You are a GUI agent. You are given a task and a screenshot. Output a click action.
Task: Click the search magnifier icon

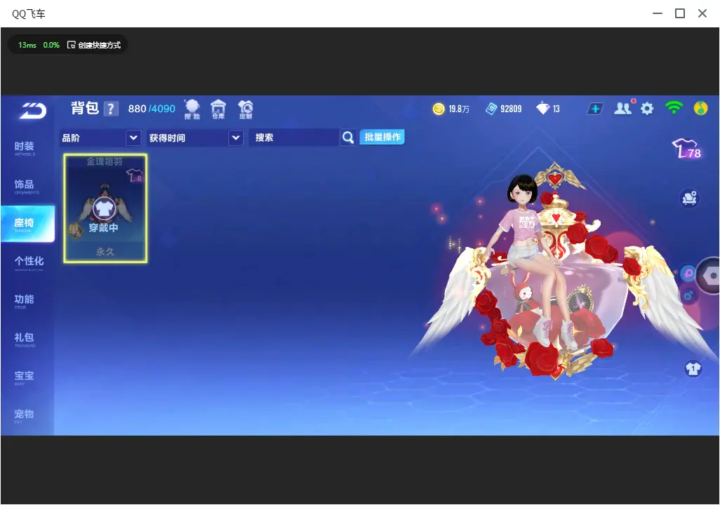click(x=348, y=137)
